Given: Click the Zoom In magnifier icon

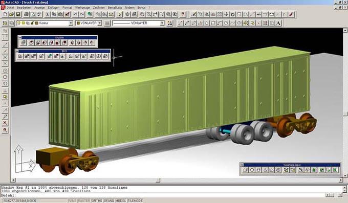Looking at the screenshot, I should (x=142, y=15).
